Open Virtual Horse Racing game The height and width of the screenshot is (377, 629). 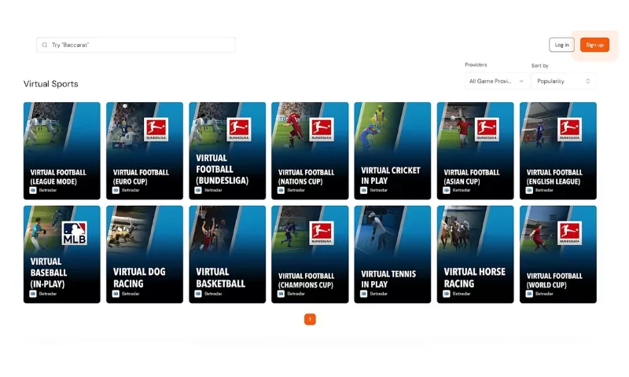[x=476, y=254]
